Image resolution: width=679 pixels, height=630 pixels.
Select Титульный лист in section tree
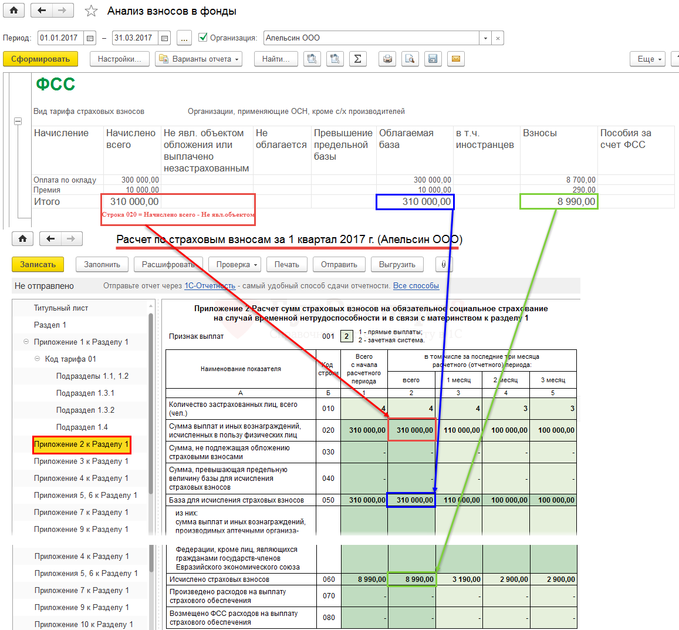[61, 308]
